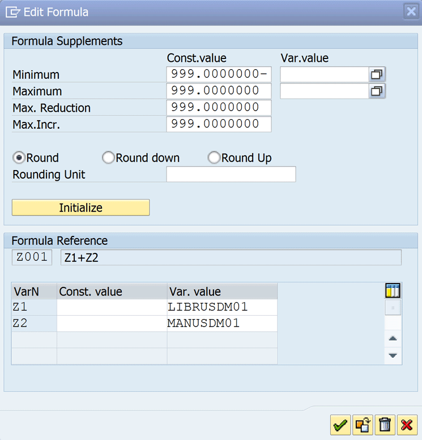Open value help for Minimum Var.value
Image resolution: width=422 pixels, height=440 pixels.
click(377, 74)
